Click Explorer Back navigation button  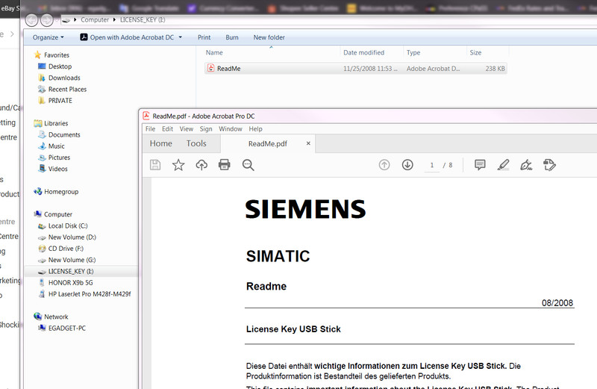[31, 20]
